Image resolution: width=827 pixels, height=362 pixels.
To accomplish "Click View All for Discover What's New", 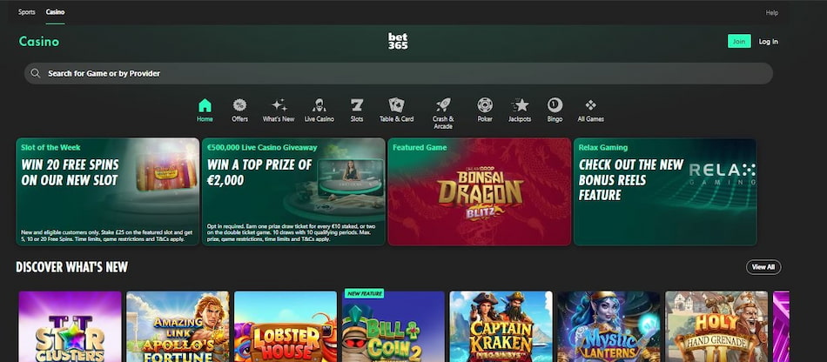I will [763, 267].
